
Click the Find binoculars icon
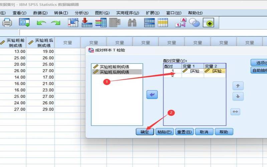click(132, 22)
